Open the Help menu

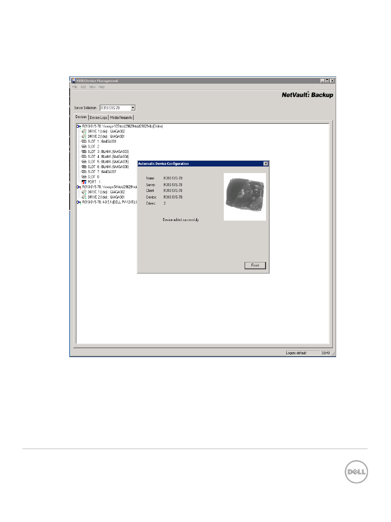point(102,87)
